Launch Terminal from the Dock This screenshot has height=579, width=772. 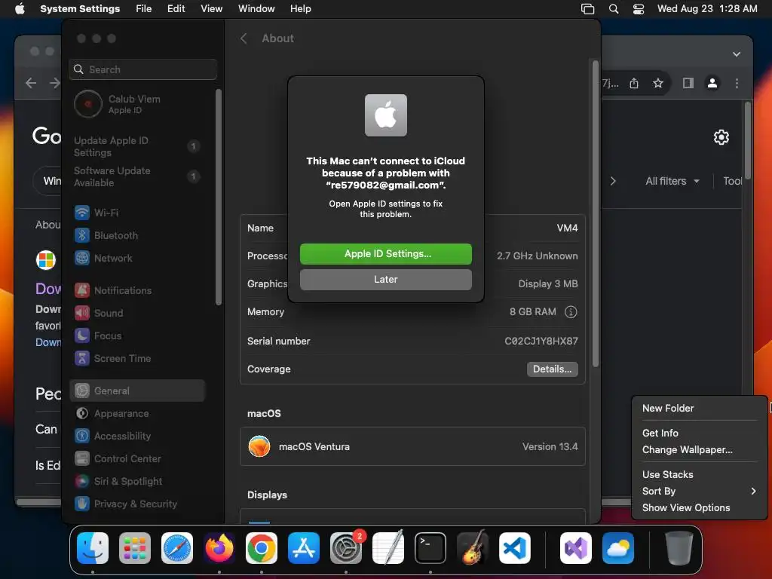[x=430, y=548]
